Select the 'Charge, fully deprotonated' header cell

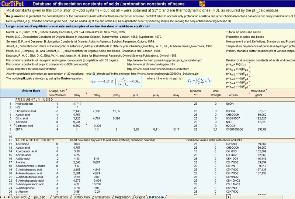[57, 93]
